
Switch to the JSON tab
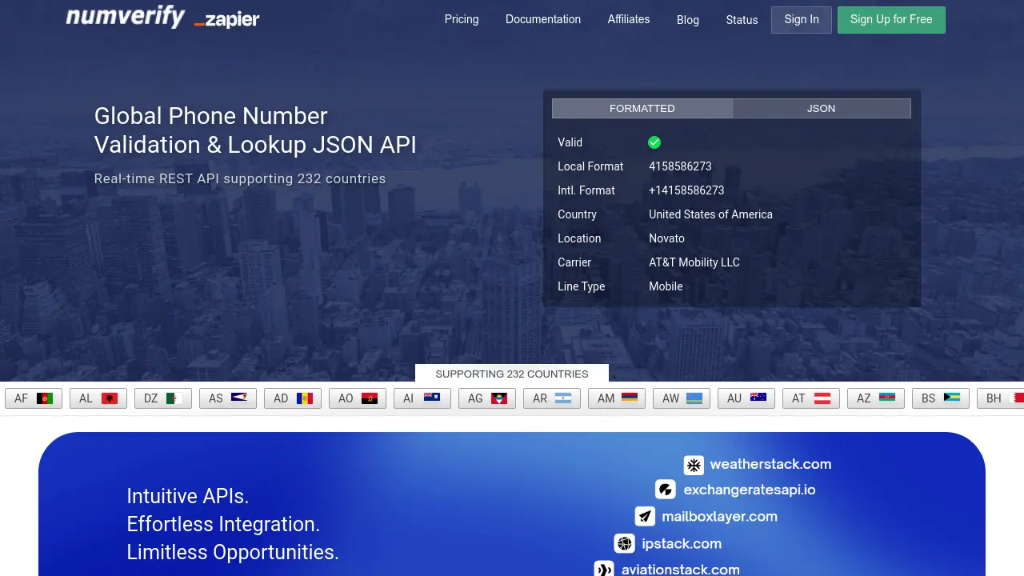tap(822, 108)
